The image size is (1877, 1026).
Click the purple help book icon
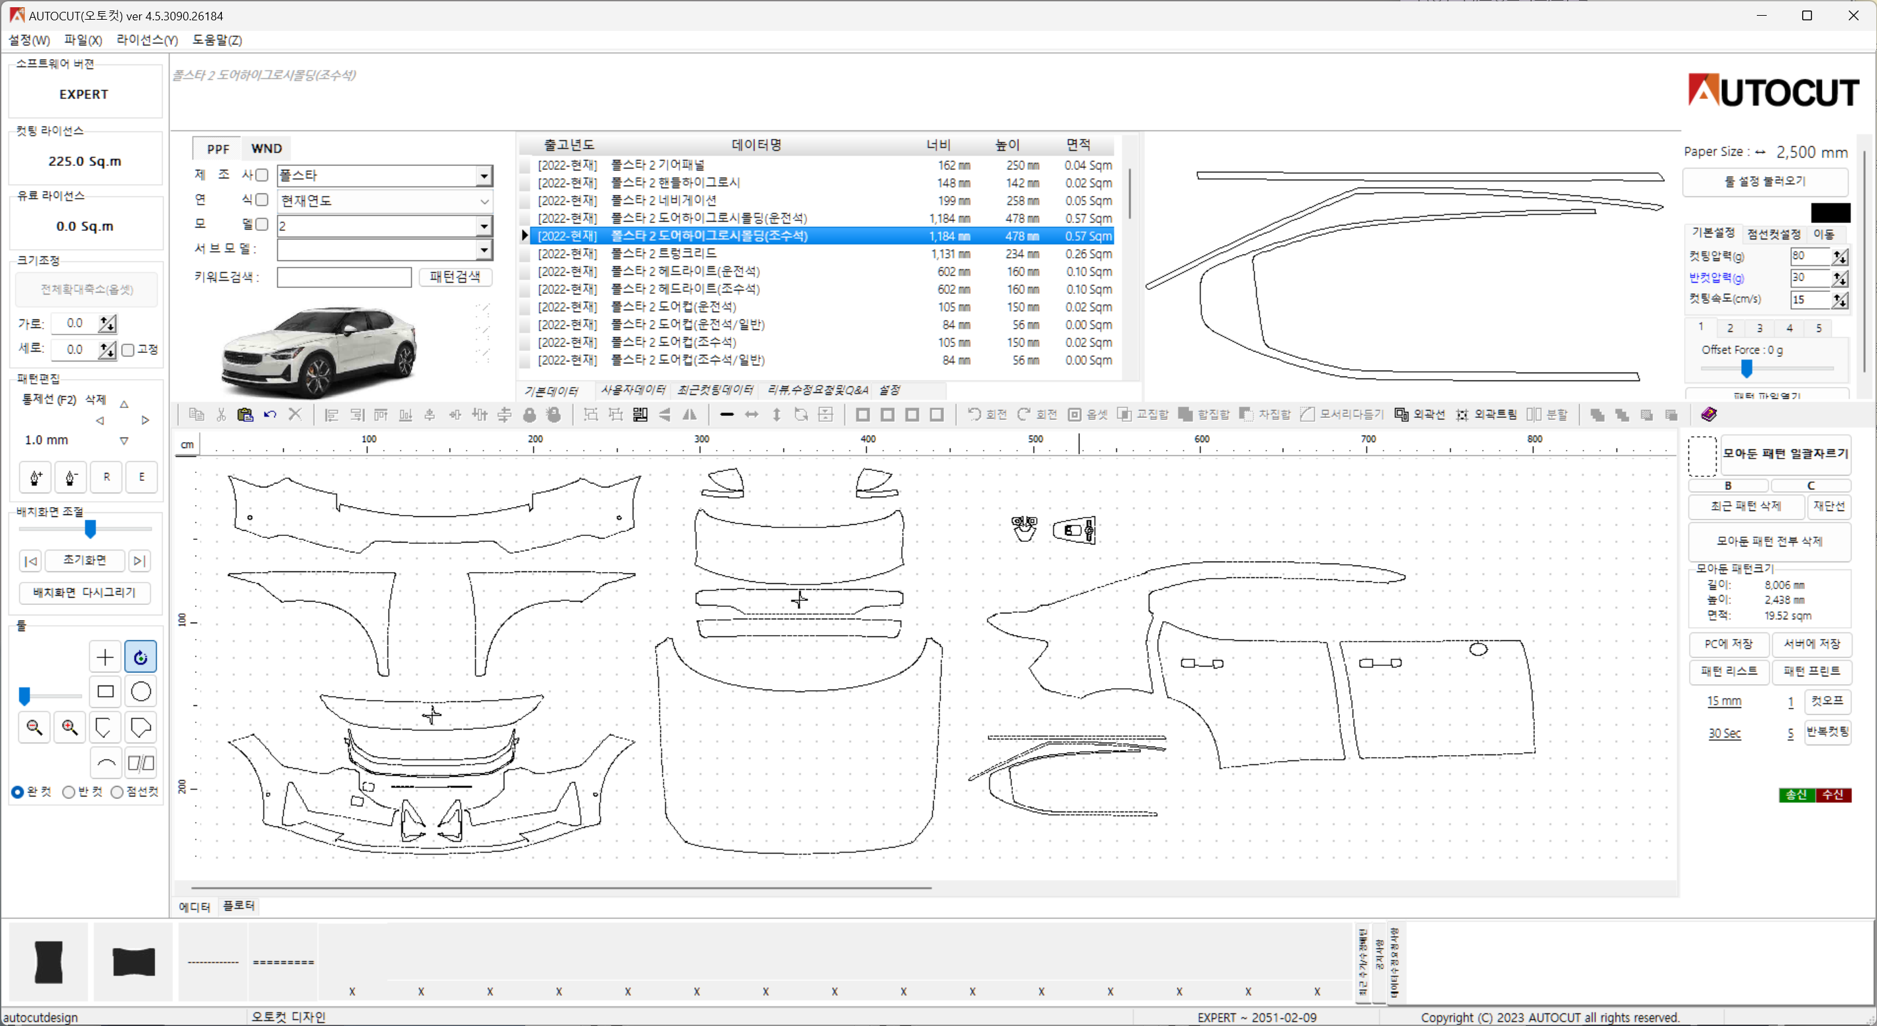1709,415
